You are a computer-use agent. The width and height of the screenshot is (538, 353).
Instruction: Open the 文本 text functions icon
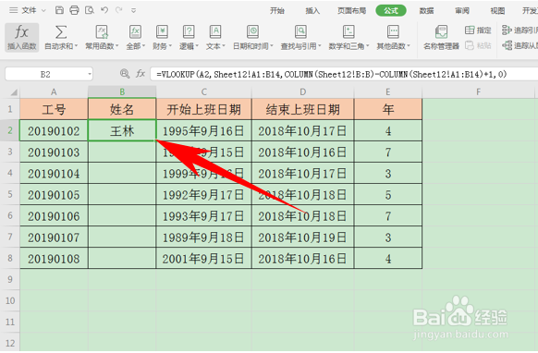[215, 32]
